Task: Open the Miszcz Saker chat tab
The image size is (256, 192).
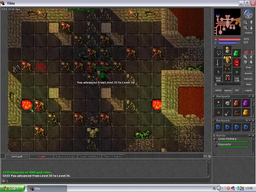Action: pos(113,156)
